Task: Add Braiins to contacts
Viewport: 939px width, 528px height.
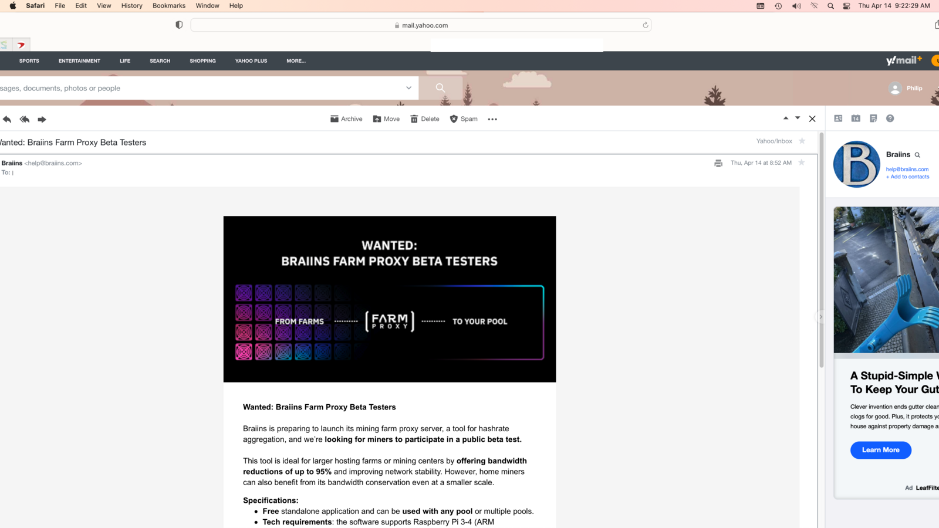Action: pos(908,177)
